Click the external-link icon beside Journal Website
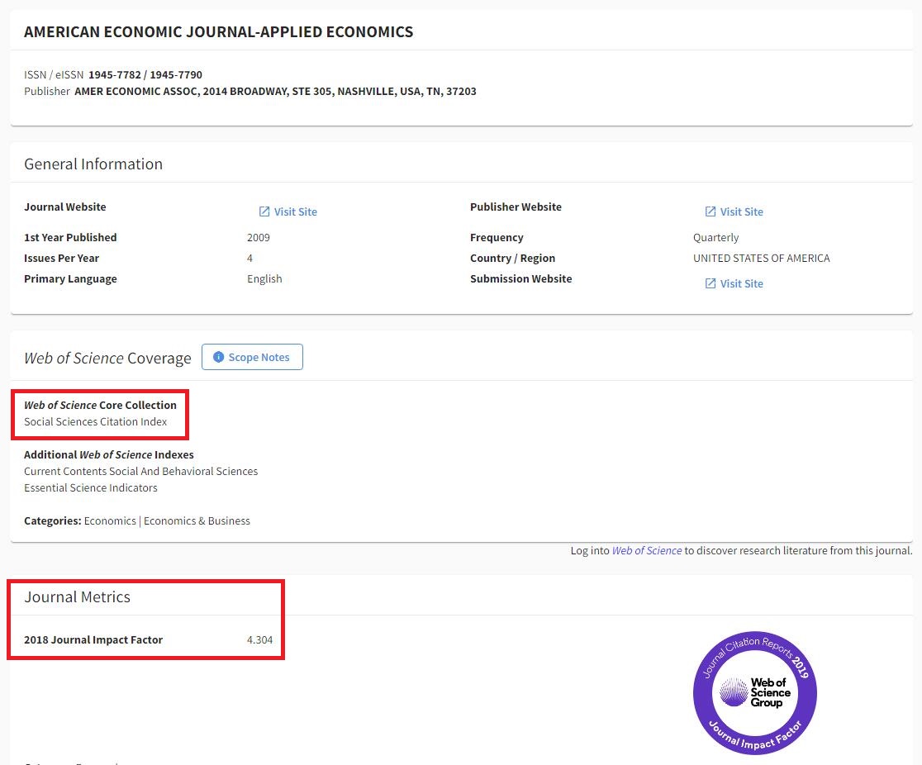 [x=264, y=212]
